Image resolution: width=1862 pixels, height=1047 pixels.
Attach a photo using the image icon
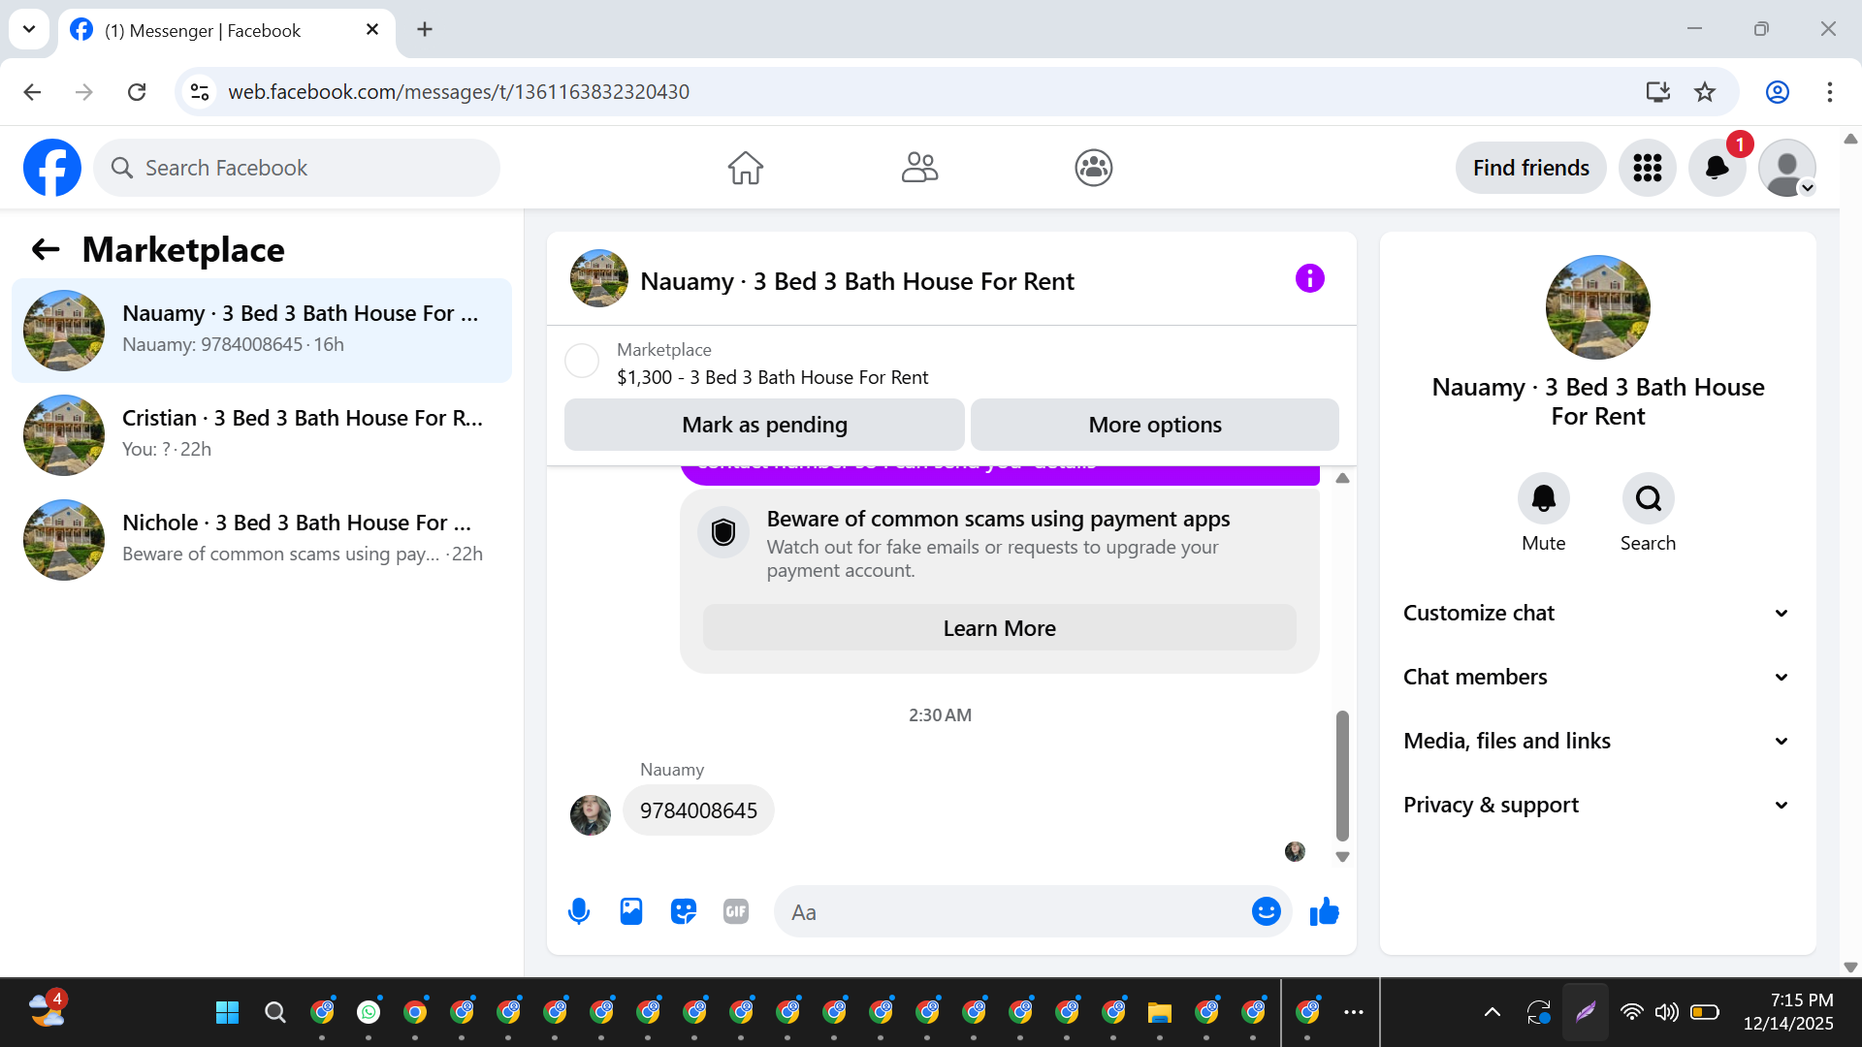(631, 911)
